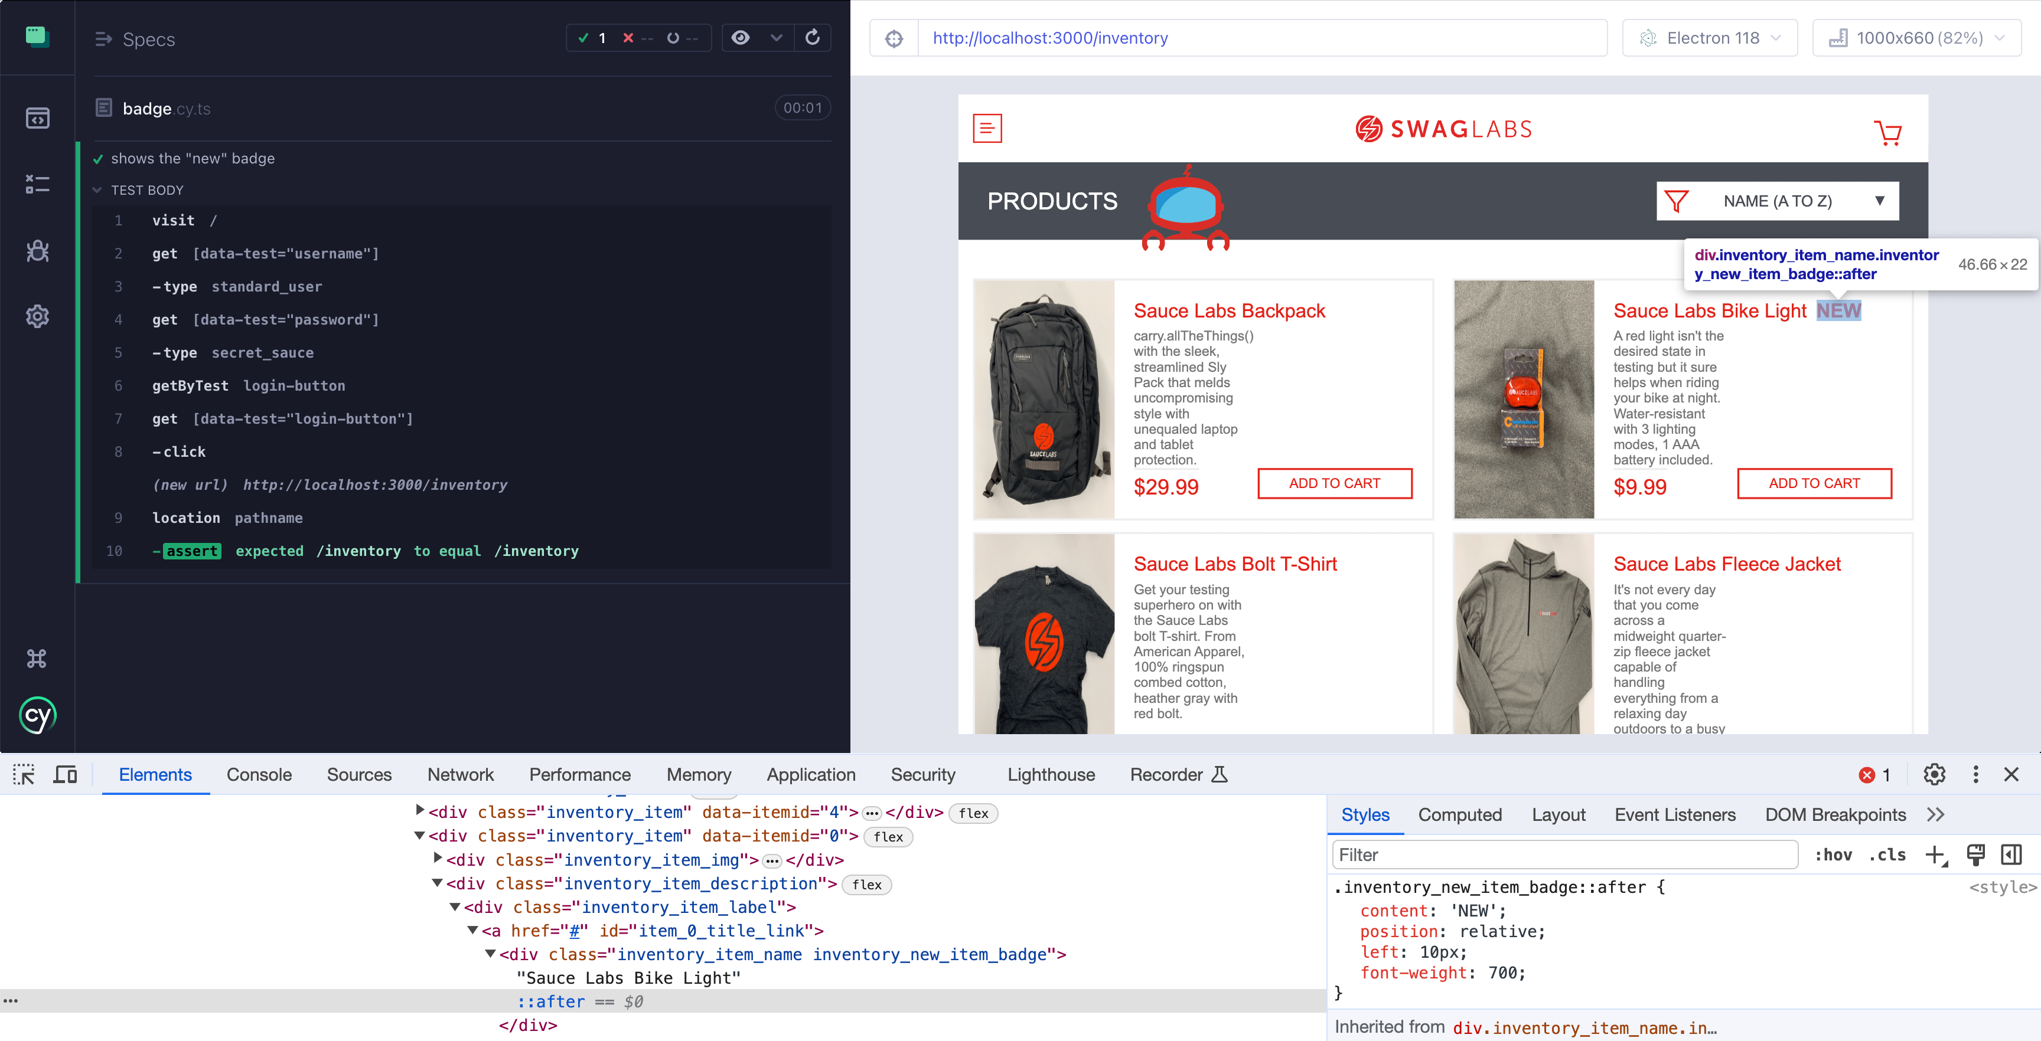Screen dimensions: 2041x1041
Task: Toggle the Elements panel visibility
Action: [154, 775]
